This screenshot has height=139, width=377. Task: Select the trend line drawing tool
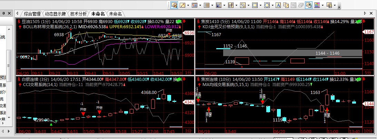(182, 5)
